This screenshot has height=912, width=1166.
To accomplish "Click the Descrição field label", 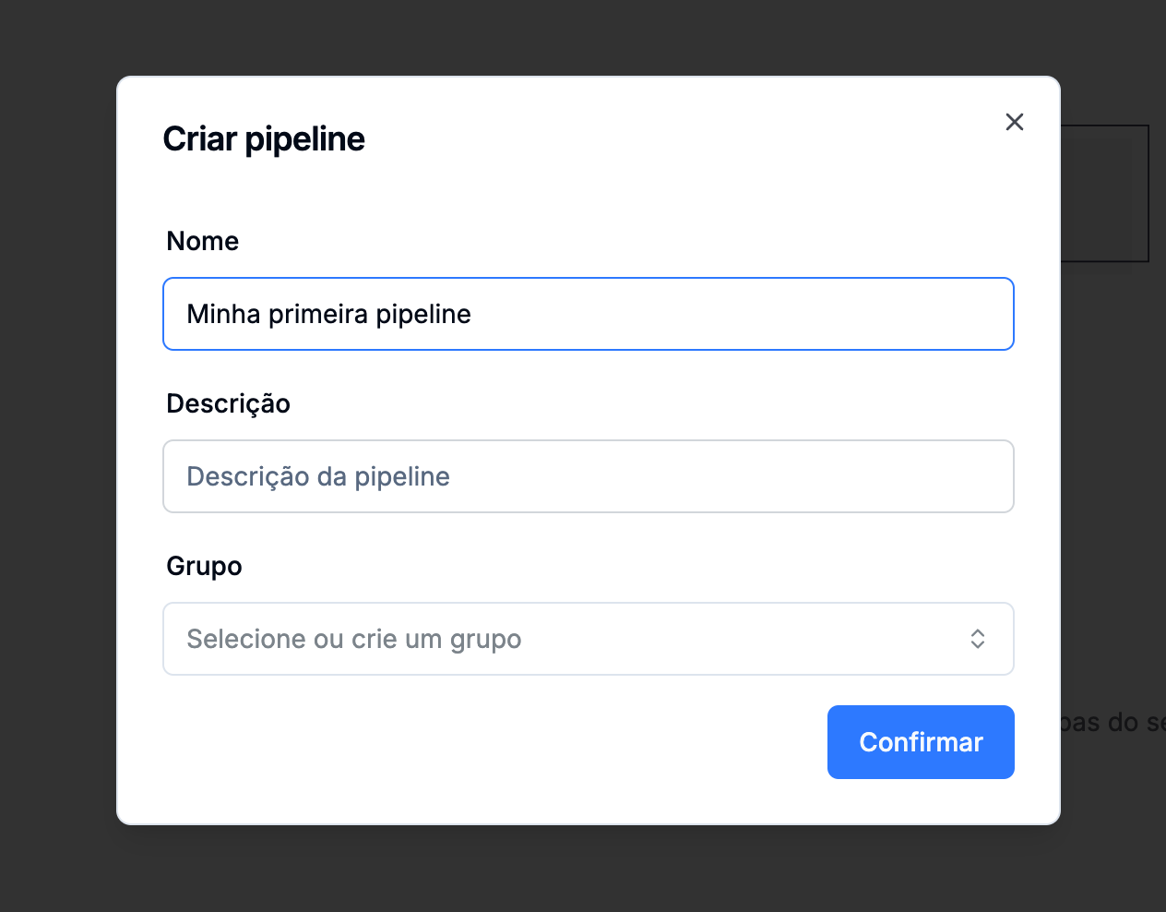I will [x=228, y=403].
